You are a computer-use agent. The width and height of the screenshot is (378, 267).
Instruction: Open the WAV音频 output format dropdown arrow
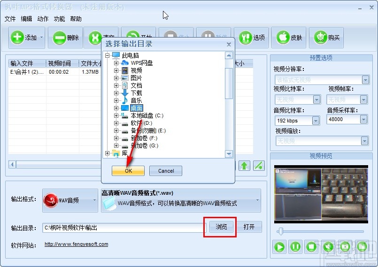point(94,200)
